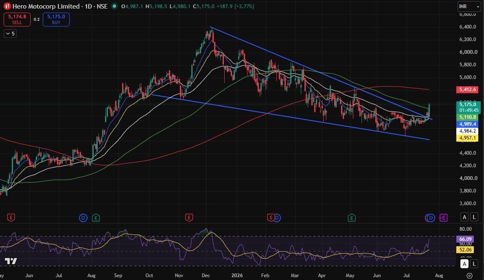Click the red earnings E marker in February
Viewport: 484px width, 280px height.
pyautogui.click(x=271, y=218)
